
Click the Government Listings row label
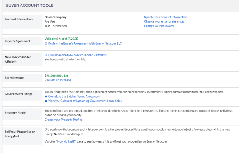click(18, 94)
